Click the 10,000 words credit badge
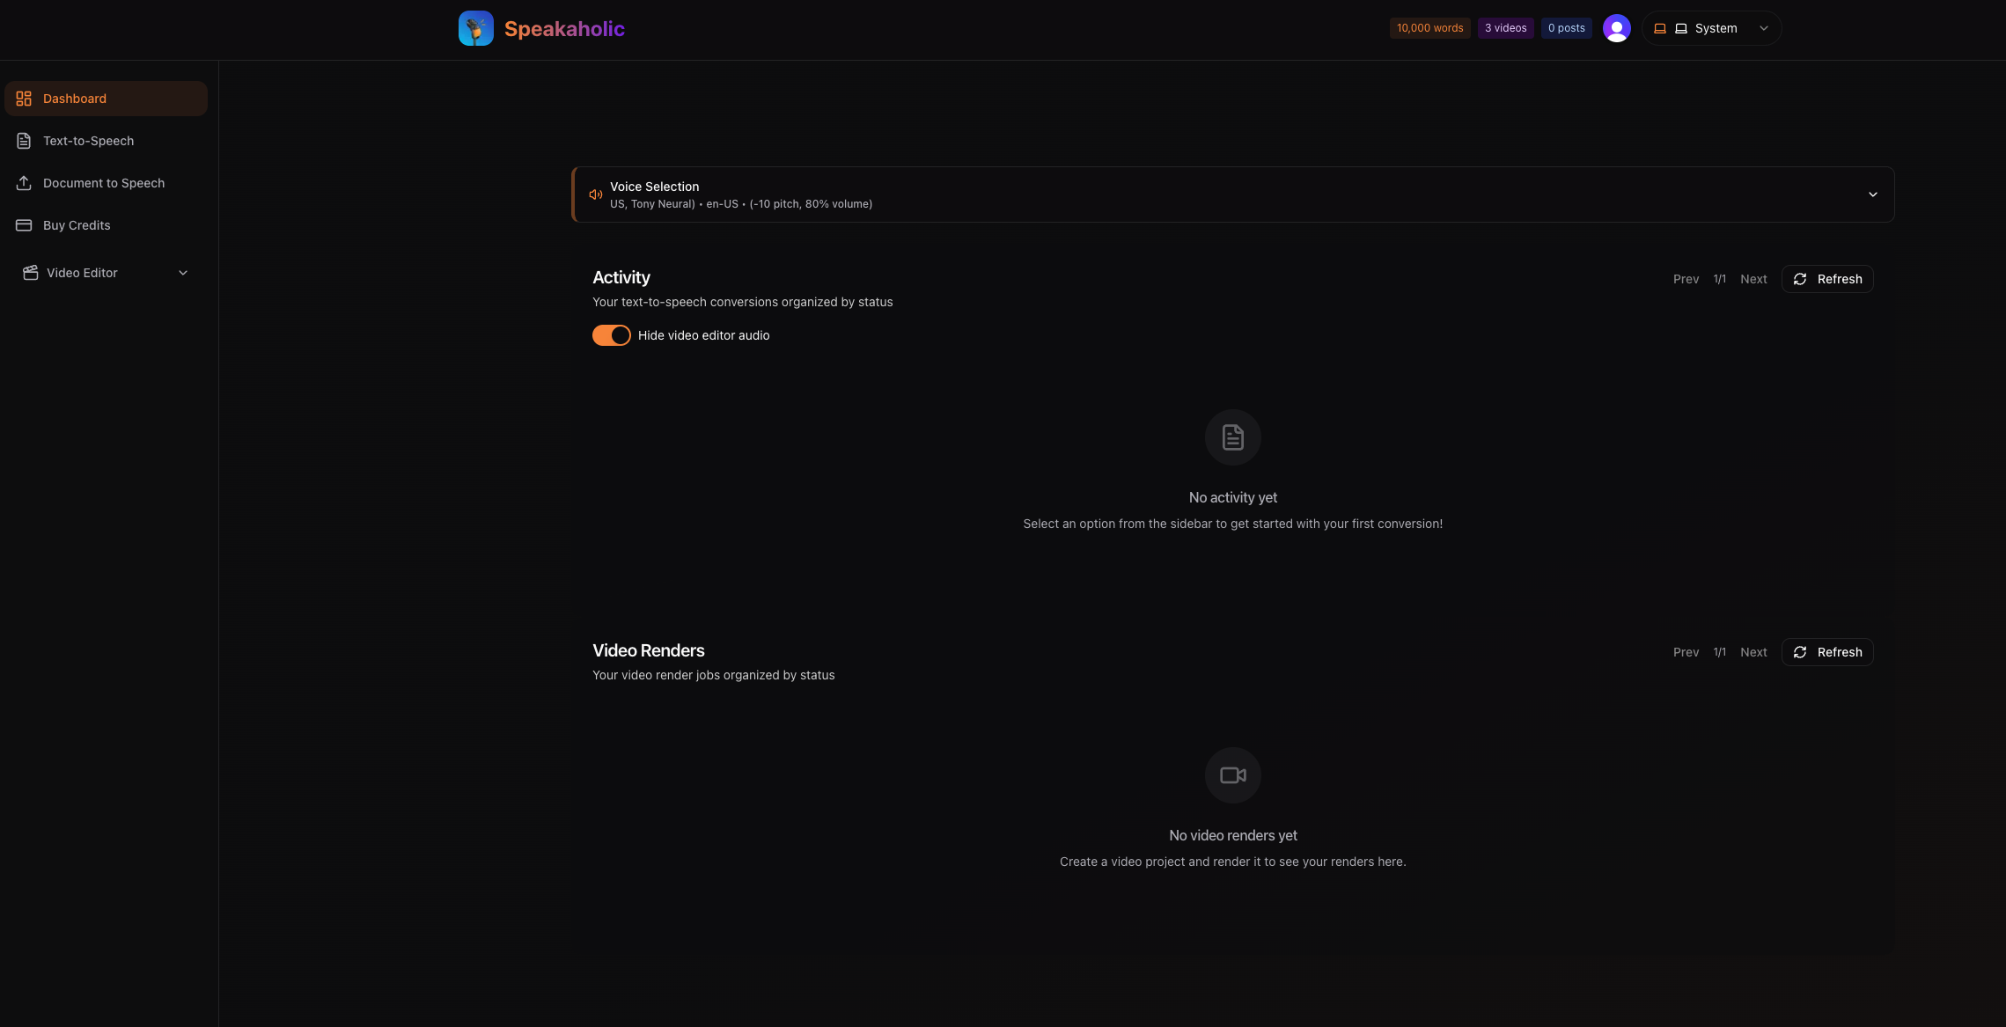The width and height of the screenshot is (2006, 1027). coord(1429,28)
